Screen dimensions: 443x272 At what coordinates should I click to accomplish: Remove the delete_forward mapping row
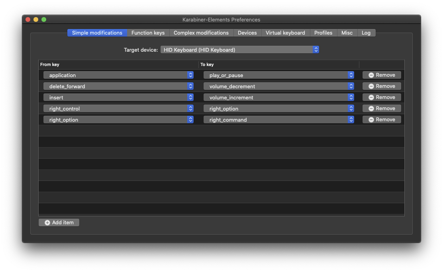pos(382,86)
